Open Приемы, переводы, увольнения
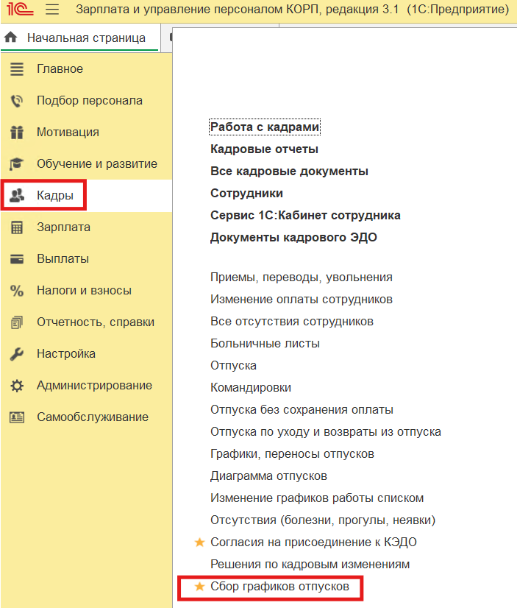 pos(302,278)
